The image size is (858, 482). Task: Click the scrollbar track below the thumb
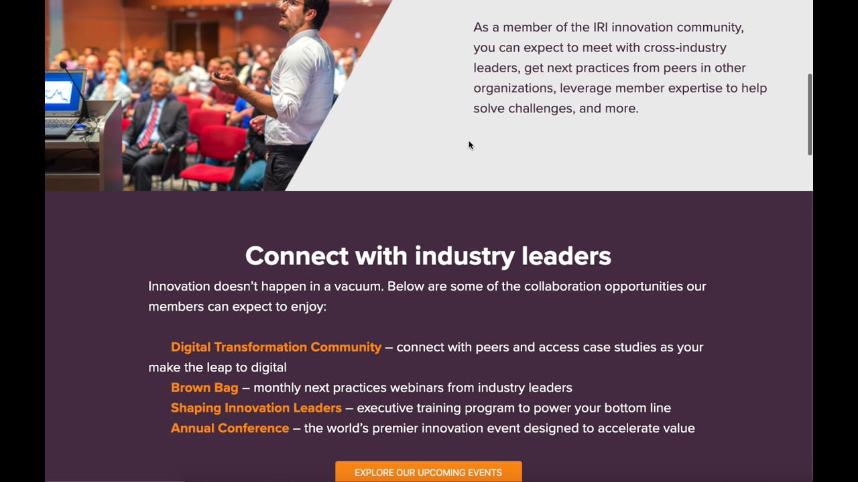pyautogui.click(x=810, y=315)
